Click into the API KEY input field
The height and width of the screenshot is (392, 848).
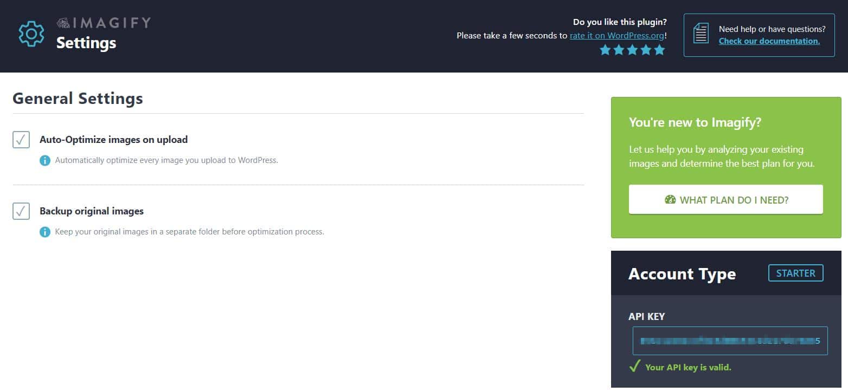pyautogui.click(x=730, y=341)
